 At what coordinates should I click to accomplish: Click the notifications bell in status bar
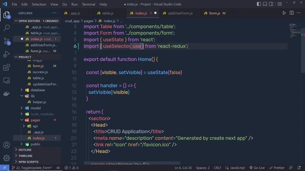(299, 168)
